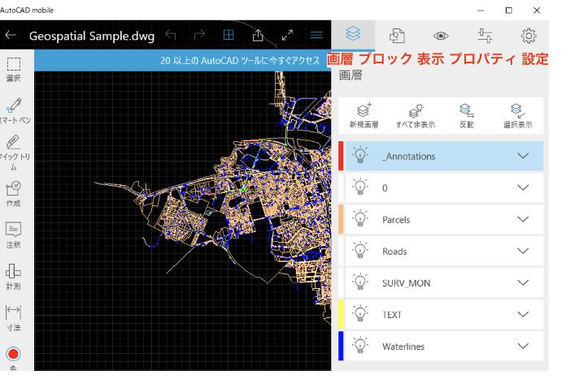This screenshot has width=570, height=379.
Task: Open the View (eye) tab
Action: click(441, 36)
